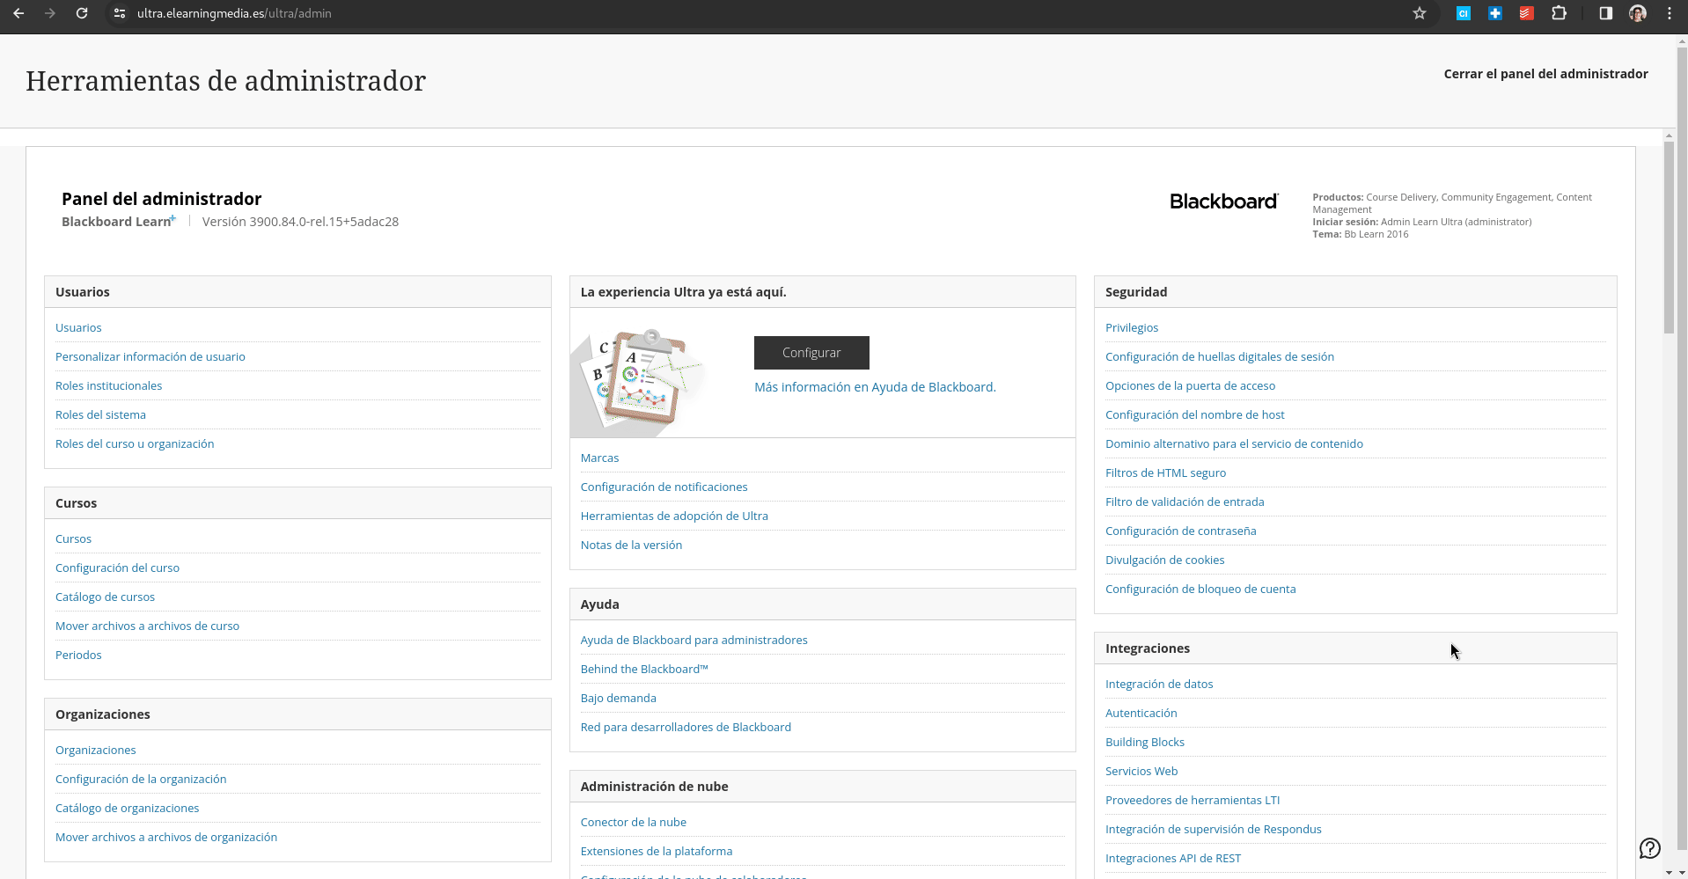
Task: Open Configuración del nombre de host
Action: point(1195,414)
